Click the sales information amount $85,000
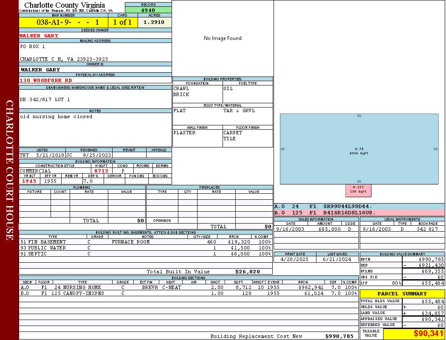Viewport: 446px width, 340px height. click(x=329, y=229)
